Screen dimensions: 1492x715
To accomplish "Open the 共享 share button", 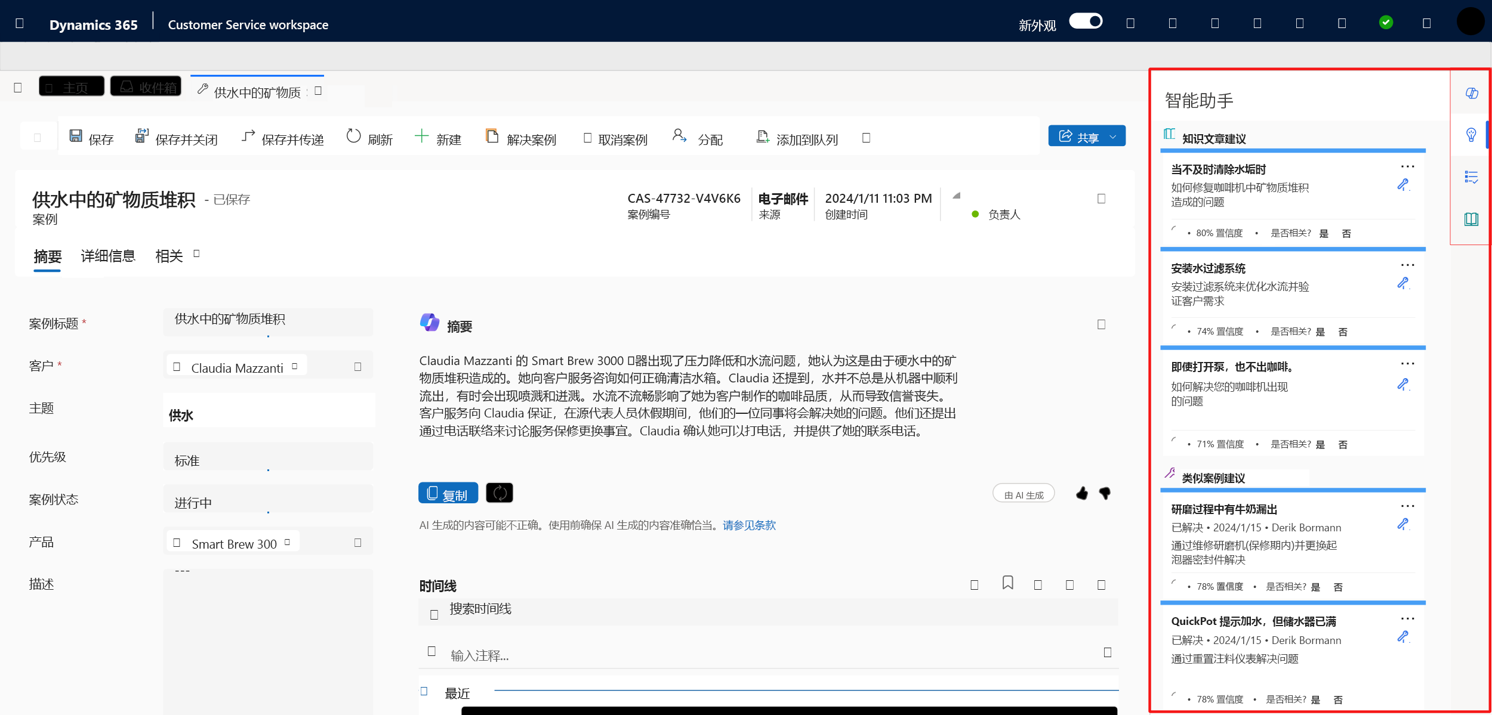I will tap(1079, 137).
